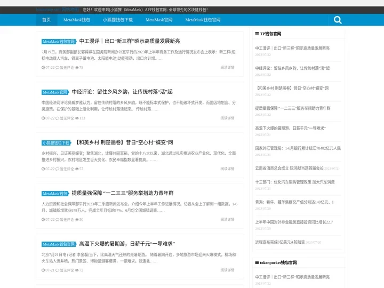Viewport: 384px width, 288px height.
Task: Open article 中经评论：留住乡风乡韵 main headline
Action: click(x=122, y=92)
